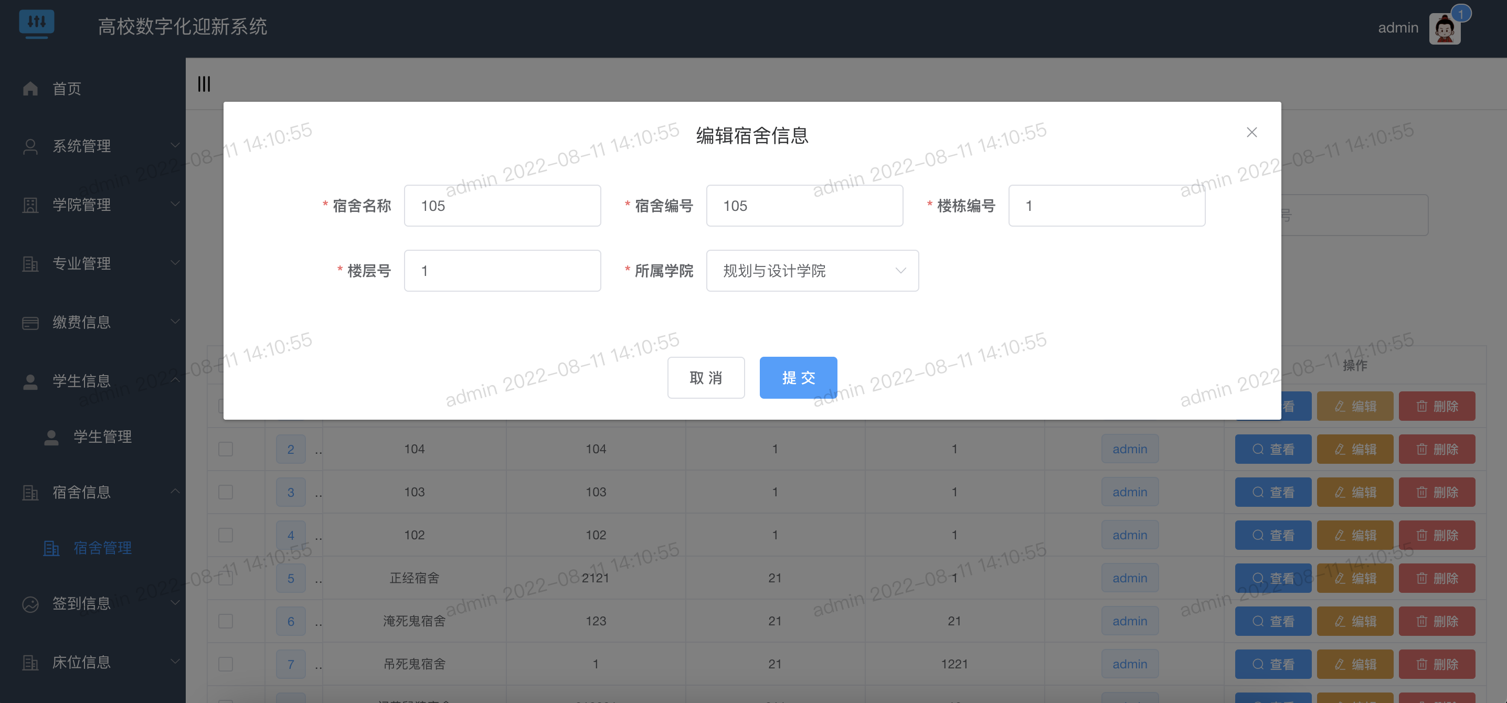
Task: Close the 编辑宿舍信息 dialog with X
Action: 1251,133
